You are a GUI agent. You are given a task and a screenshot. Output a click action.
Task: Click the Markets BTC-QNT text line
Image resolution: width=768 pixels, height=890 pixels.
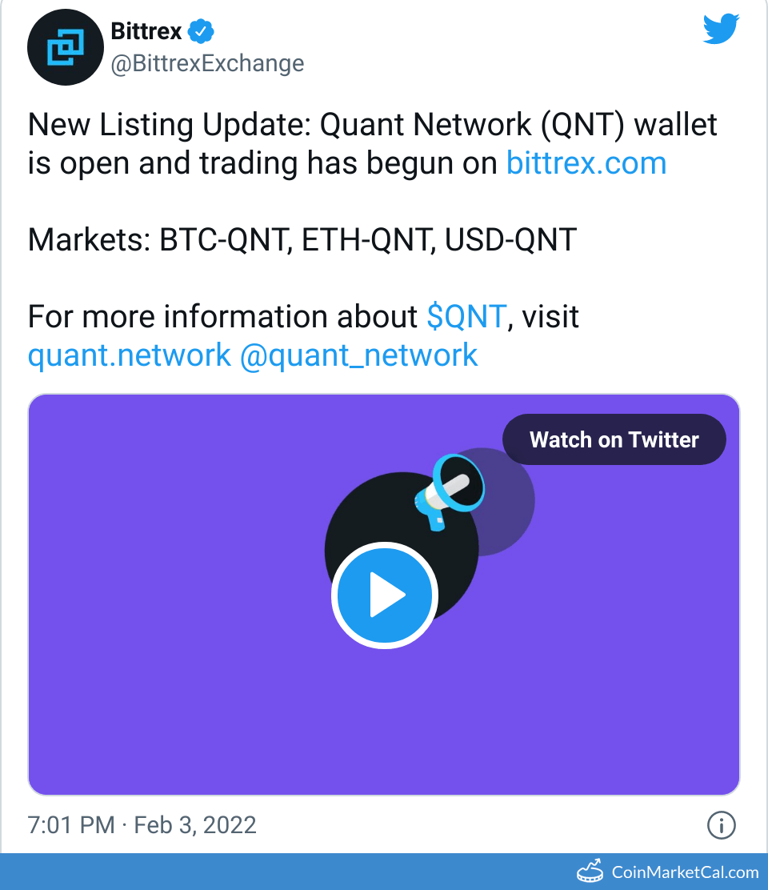302,240
